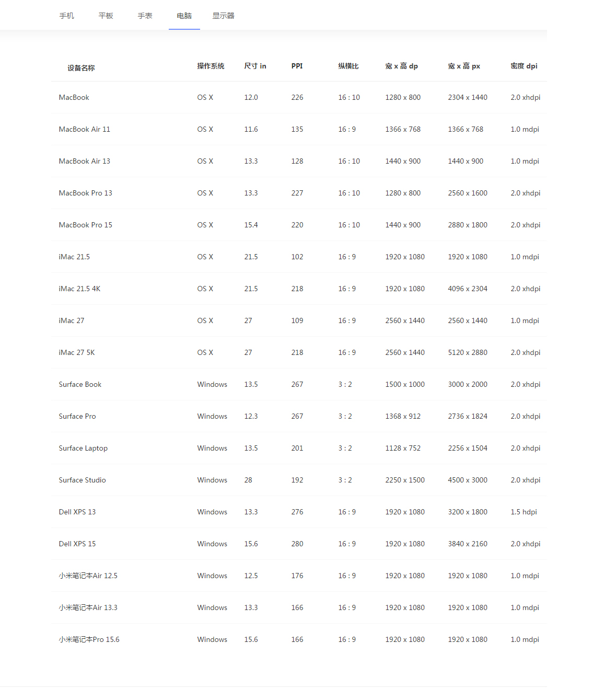Screen dimensions: 593x689
Task: Open the 平板 tab
Action: (106, 16)
